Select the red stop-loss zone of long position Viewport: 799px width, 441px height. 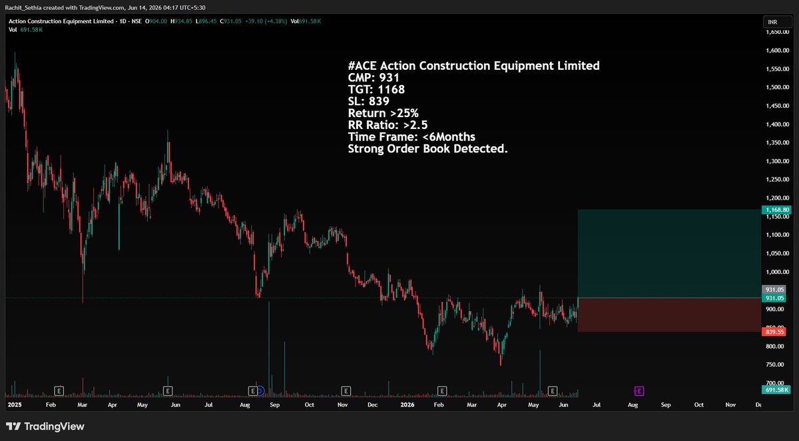point(668,315)
